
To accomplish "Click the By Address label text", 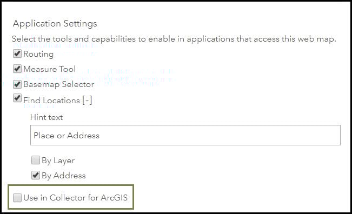I will pyautogui.click(x=63, y=176).
